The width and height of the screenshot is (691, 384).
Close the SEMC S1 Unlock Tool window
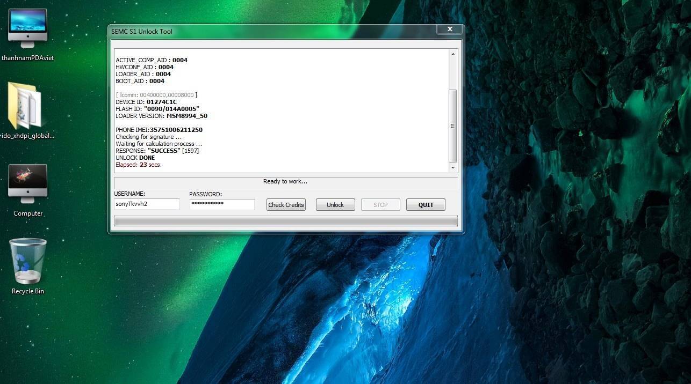pyautogui.click(x=450, y=29)
